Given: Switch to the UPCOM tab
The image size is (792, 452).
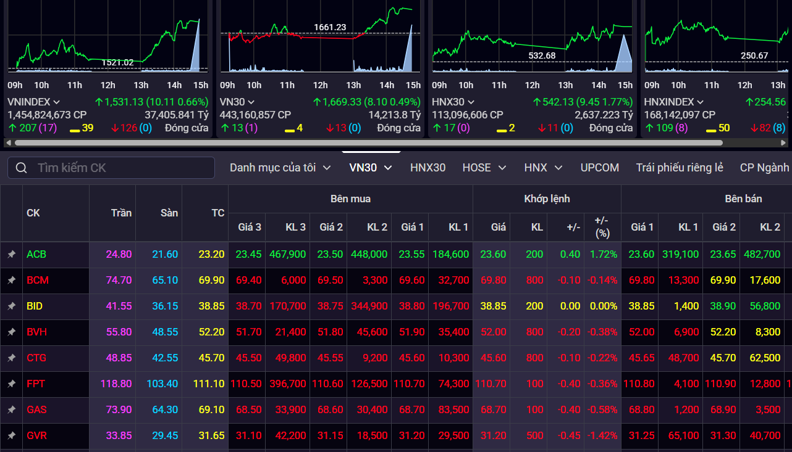Looking at the screenshot, I should point(600,167).
